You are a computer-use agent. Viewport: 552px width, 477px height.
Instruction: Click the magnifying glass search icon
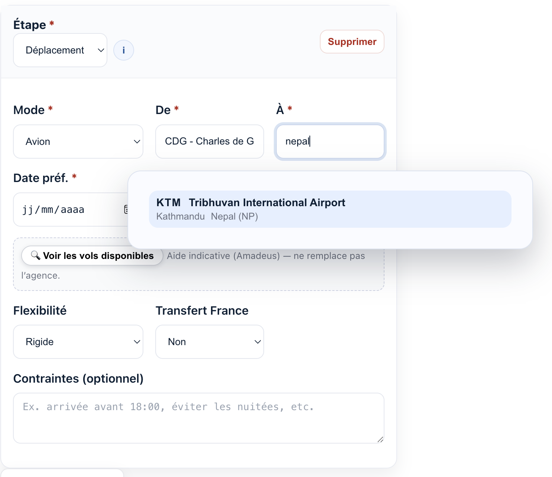pyautogui.click(x=35, y=255)
